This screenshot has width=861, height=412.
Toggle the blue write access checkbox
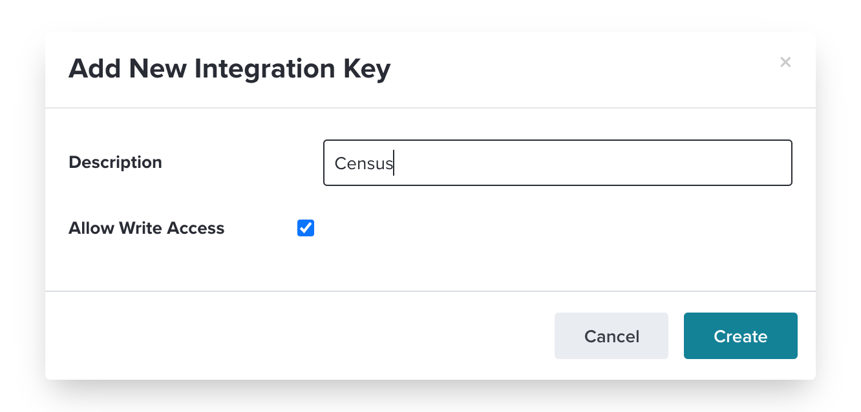[x=306, y=228]
